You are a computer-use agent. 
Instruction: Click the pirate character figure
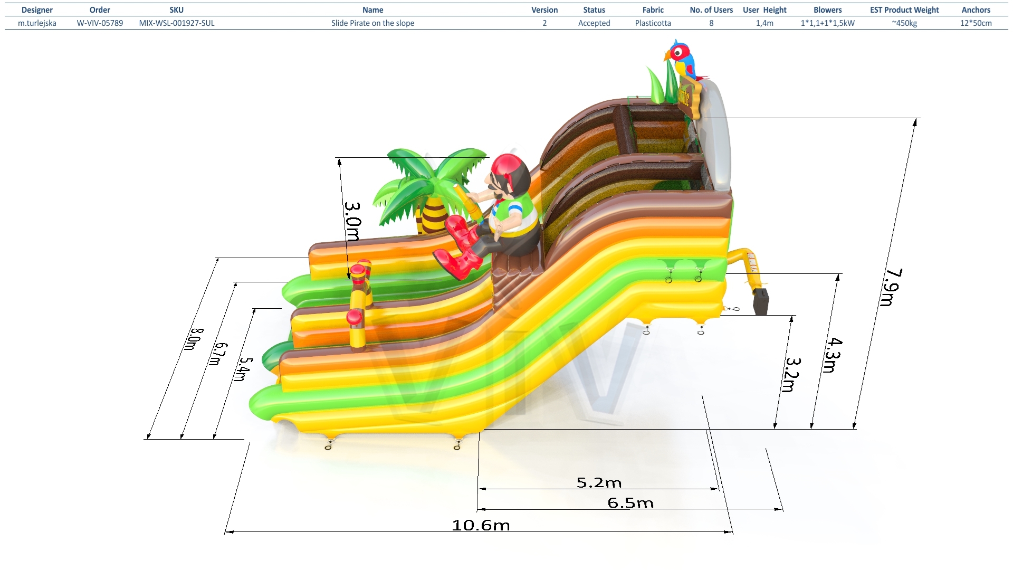point(488,217)
